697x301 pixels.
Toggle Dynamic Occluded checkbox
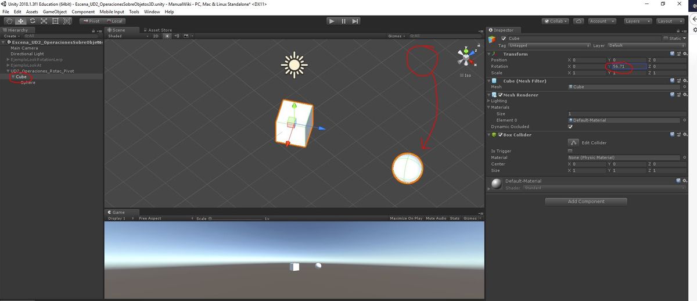point(570,127)
